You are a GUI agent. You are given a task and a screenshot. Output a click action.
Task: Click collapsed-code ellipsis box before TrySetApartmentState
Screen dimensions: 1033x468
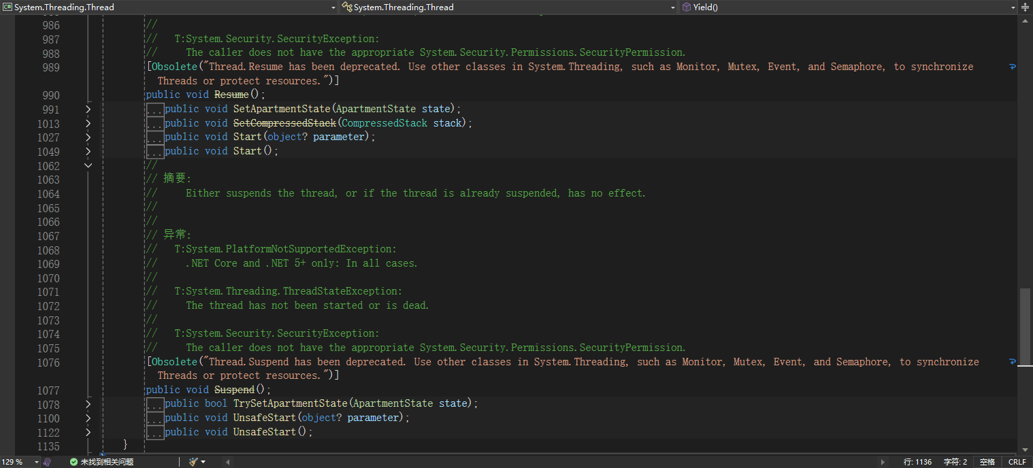coord(155,404)
